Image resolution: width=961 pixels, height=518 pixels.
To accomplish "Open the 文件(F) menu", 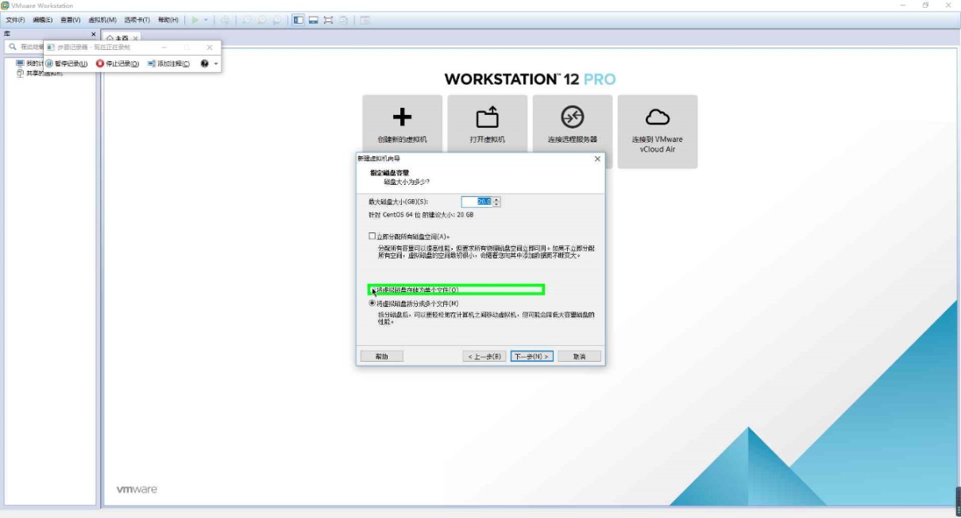I will [x=15, y=20].
